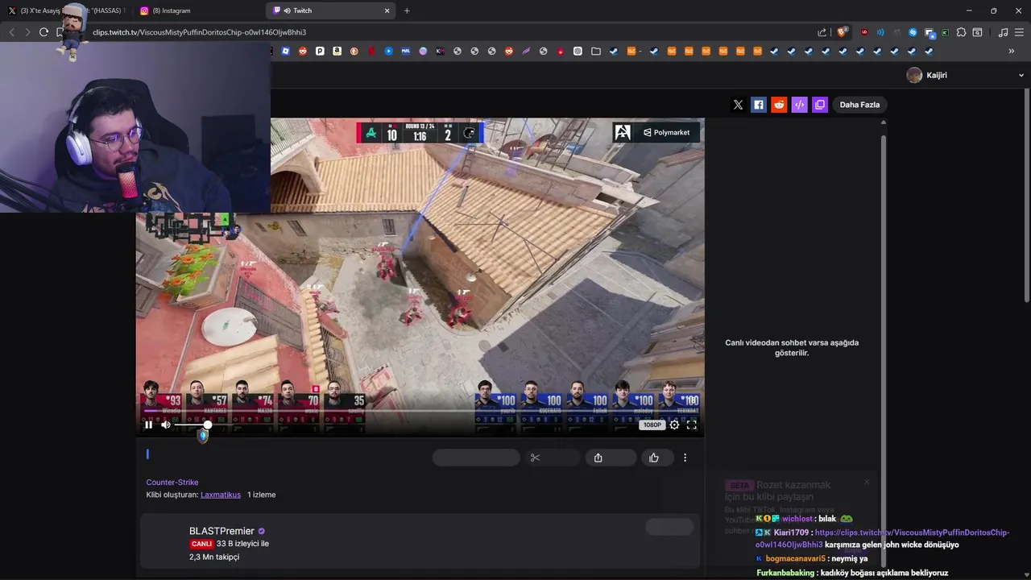Go forward in browser history
The height and width of the screenshot is (580, 1031).
coord(27,32)
